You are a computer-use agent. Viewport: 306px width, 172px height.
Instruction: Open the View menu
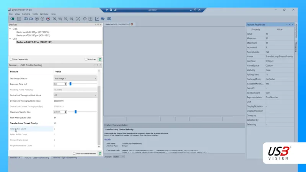point(17,14)
